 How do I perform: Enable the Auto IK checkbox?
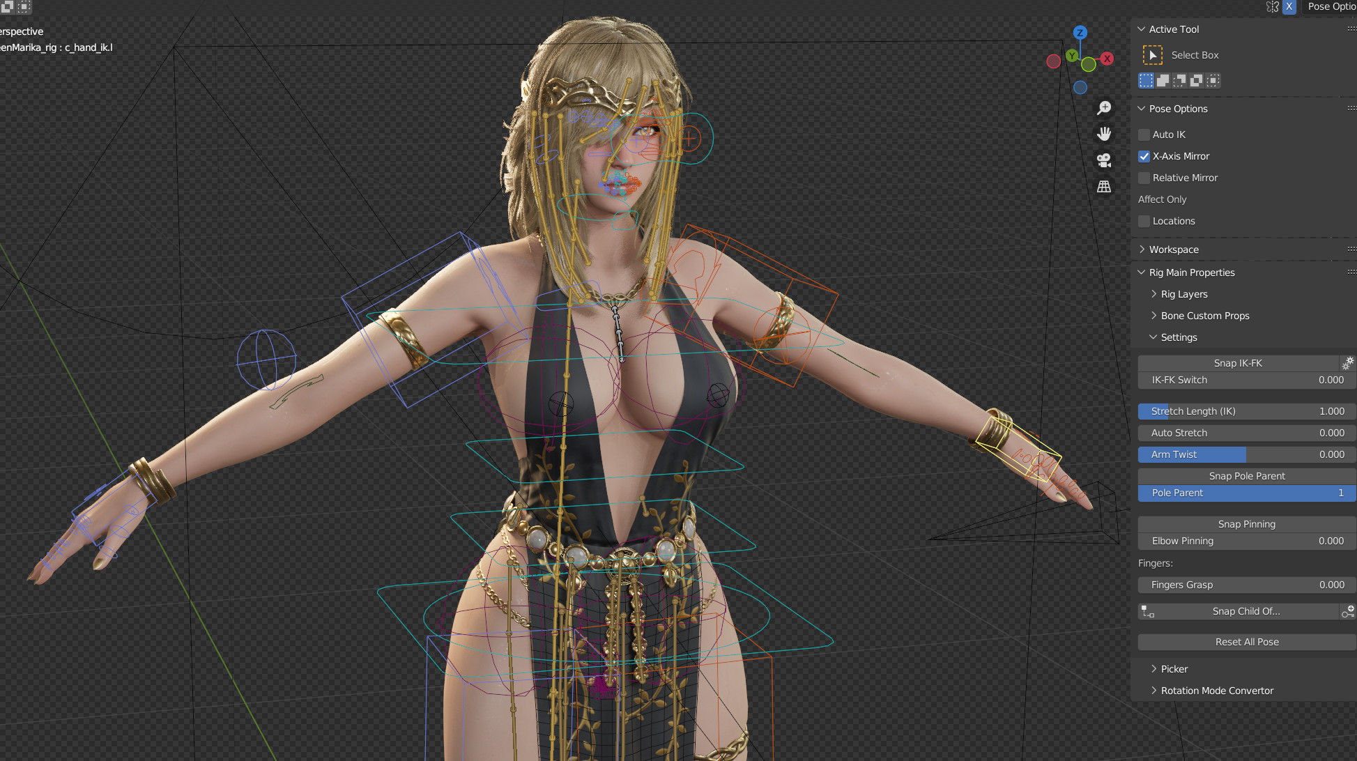[1144, 134]
